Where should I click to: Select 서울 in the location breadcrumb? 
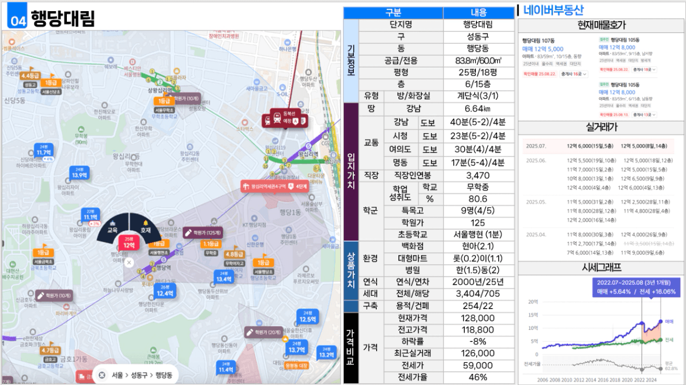coord(117,375)
